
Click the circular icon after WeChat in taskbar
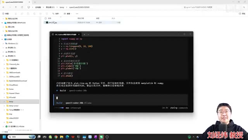point(107,137)
